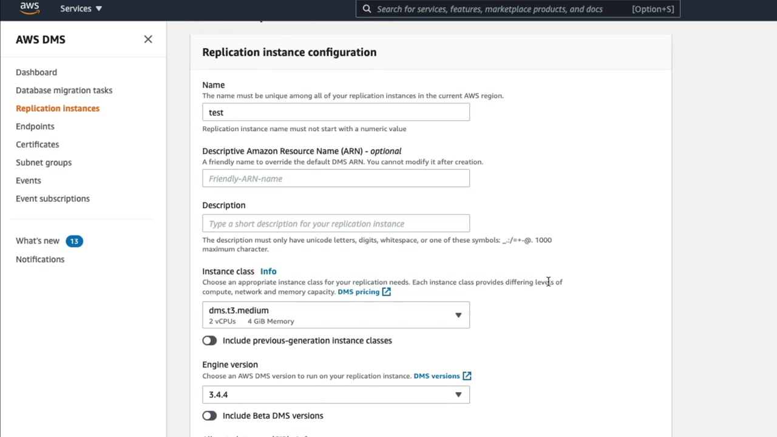This screenshot has width=777, height=437.
Task: Open the Services menu in header
Action: tap(81, 8)
